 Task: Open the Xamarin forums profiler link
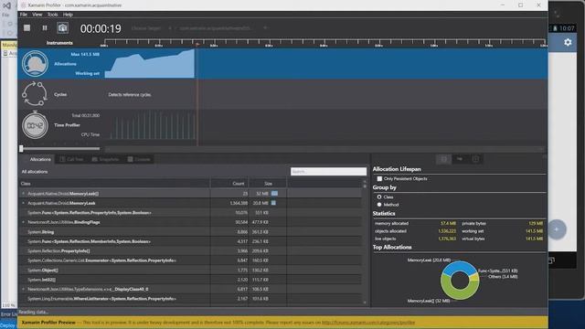tap(368, 323)
